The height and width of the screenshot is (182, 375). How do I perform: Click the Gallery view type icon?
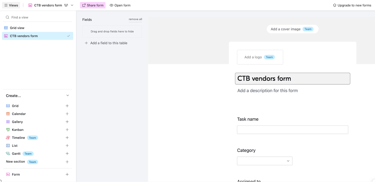[8, 122]
